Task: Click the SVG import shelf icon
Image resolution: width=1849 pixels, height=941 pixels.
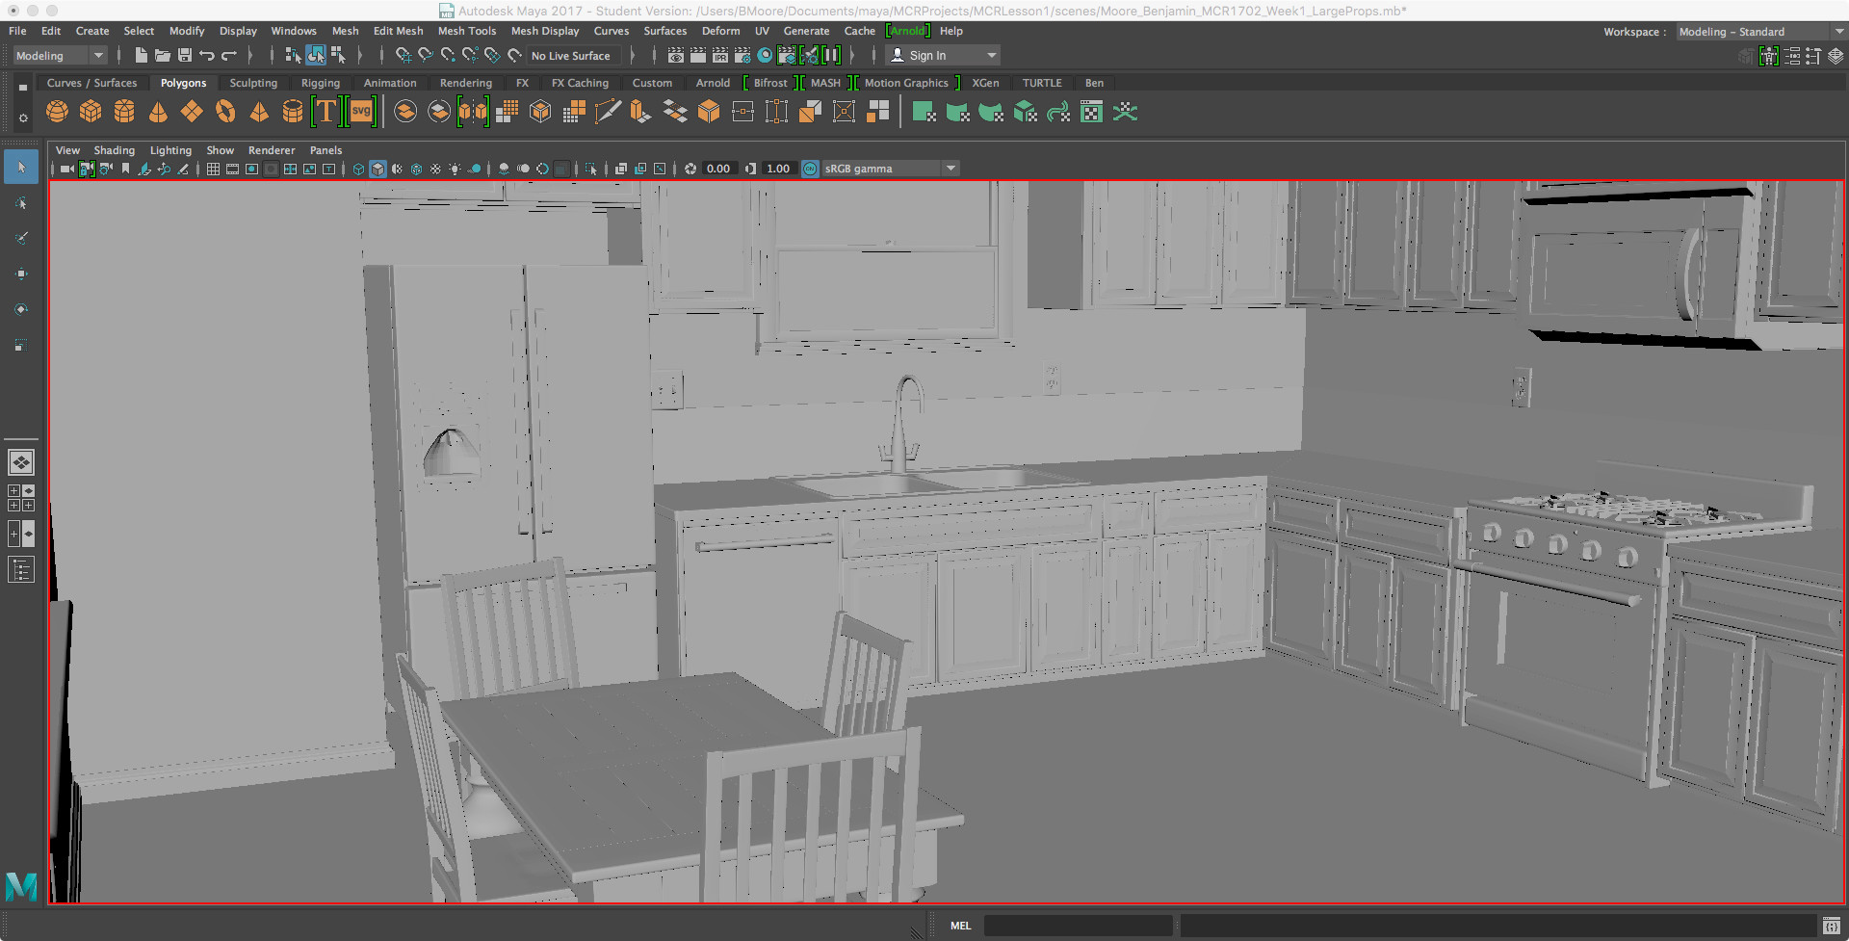Action: 361,113
